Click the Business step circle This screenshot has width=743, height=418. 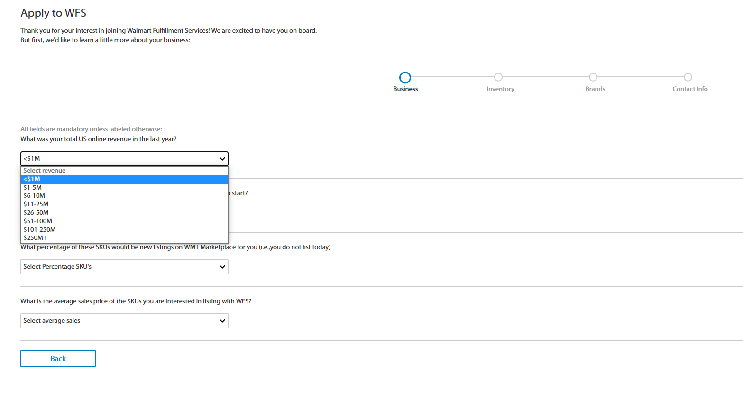click(405, 77)
